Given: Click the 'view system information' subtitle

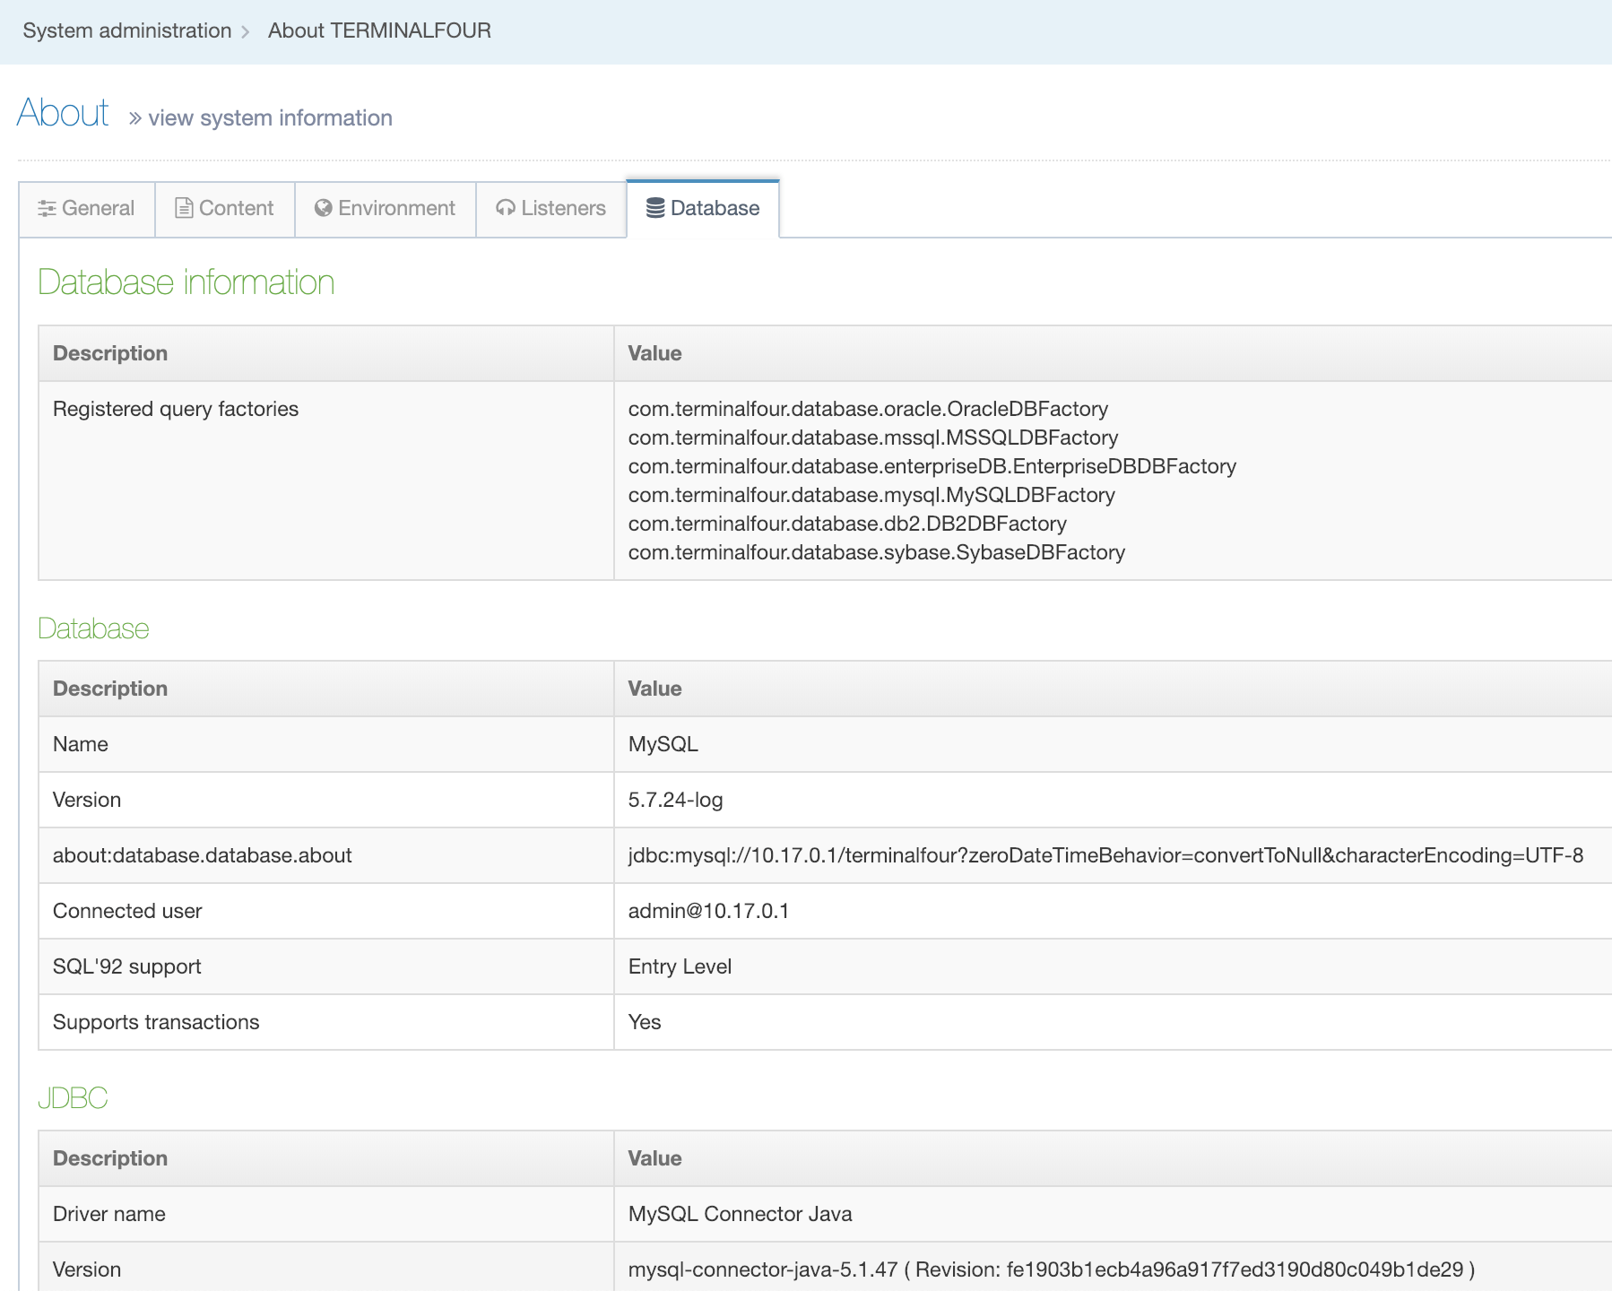Looking at the screenshot, I should tap(270, 117).
